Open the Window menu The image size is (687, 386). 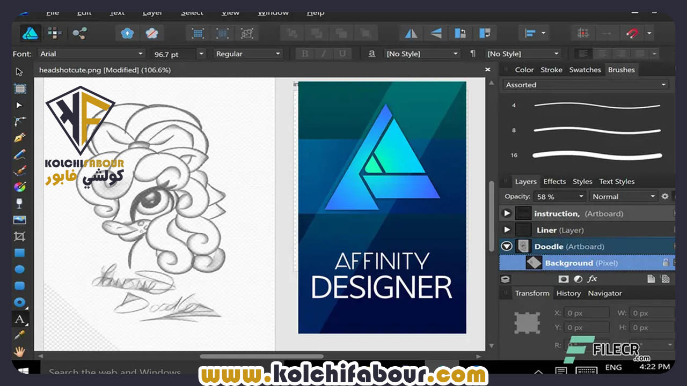pyautogui.click(x=273, y=12)
